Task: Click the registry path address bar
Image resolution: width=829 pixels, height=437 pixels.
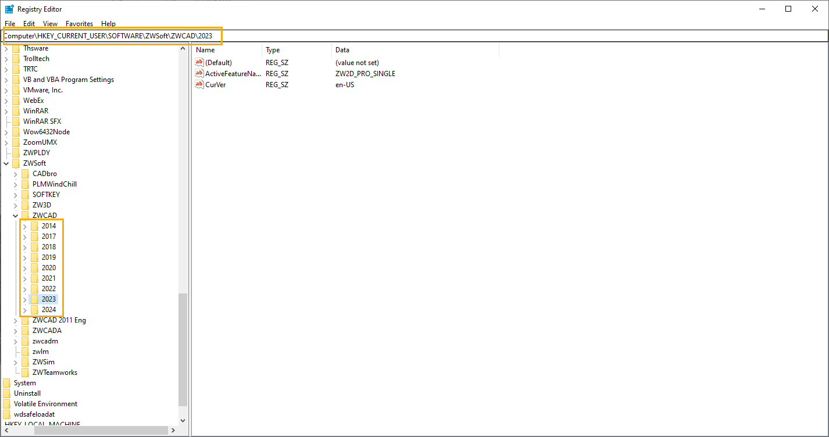Action: [x=415, y=36]
